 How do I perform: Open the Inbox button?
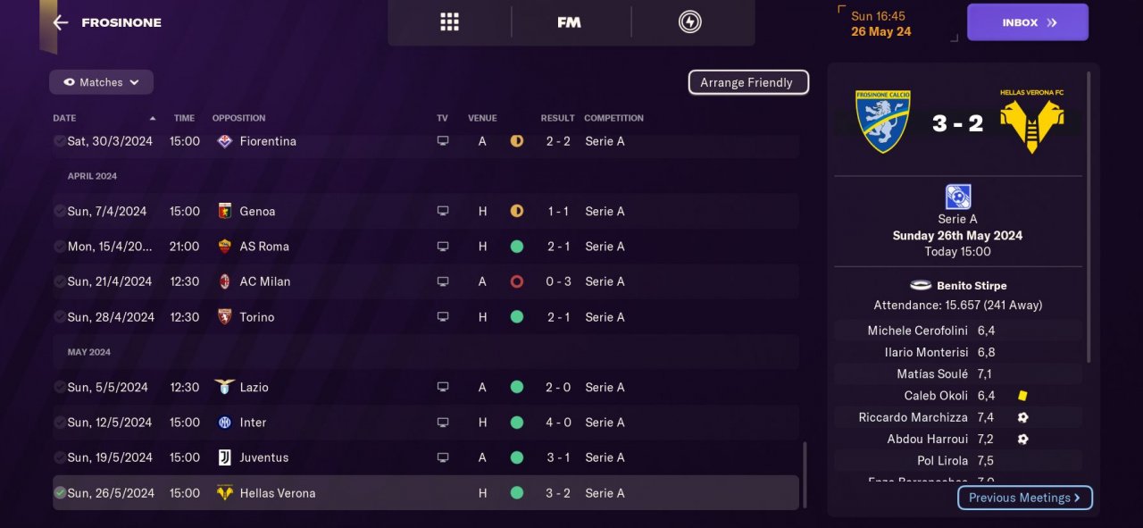[1027, 22]
